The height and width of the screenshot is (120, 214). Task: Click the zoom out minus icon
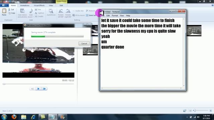190,111
